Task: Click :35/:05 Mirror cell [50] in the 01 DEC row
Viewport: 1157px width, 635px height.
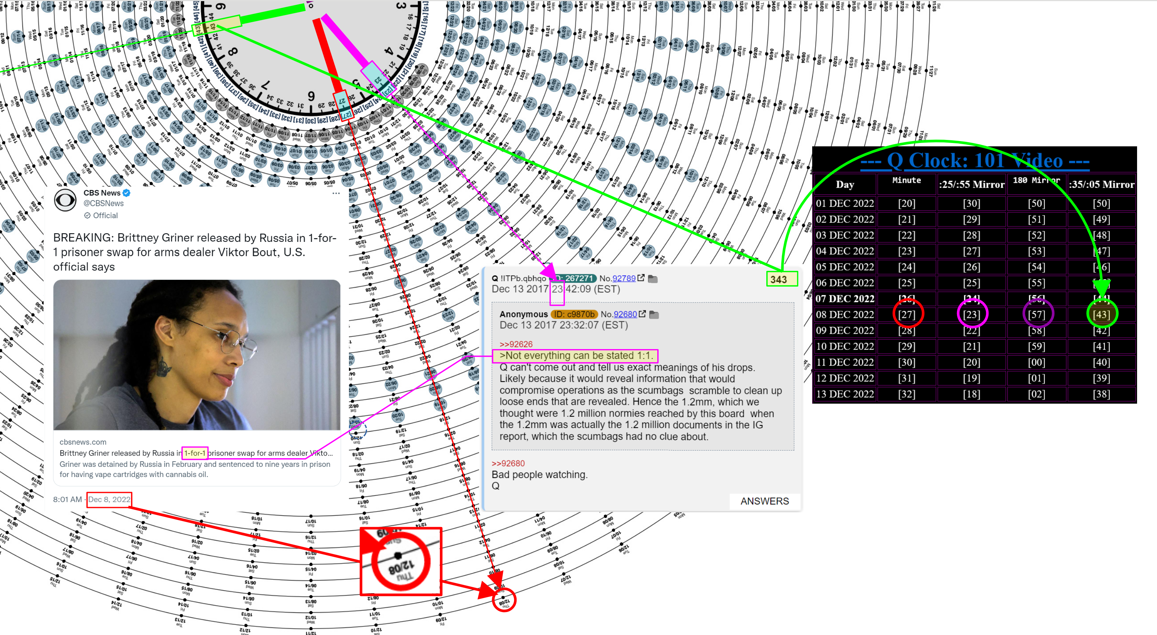Action: 1101,204
